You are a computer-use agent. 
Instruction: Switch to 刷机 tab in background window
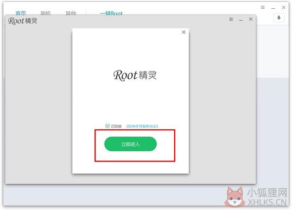(x=46, y=13)
